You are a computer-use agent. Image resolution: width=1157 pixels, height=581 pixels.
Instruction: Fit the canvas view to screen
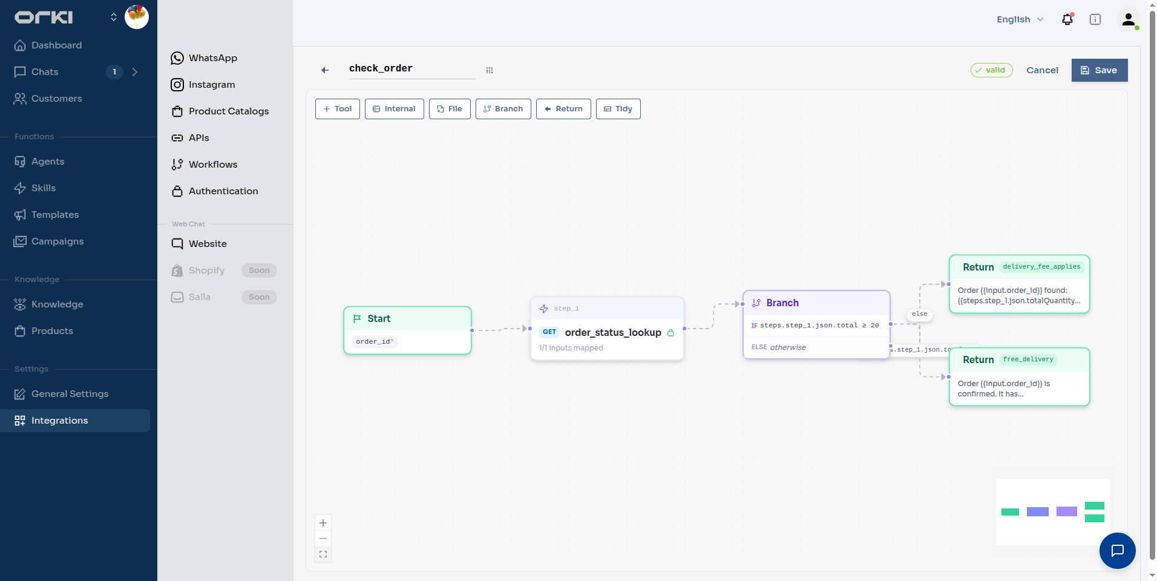coord(323,554)
